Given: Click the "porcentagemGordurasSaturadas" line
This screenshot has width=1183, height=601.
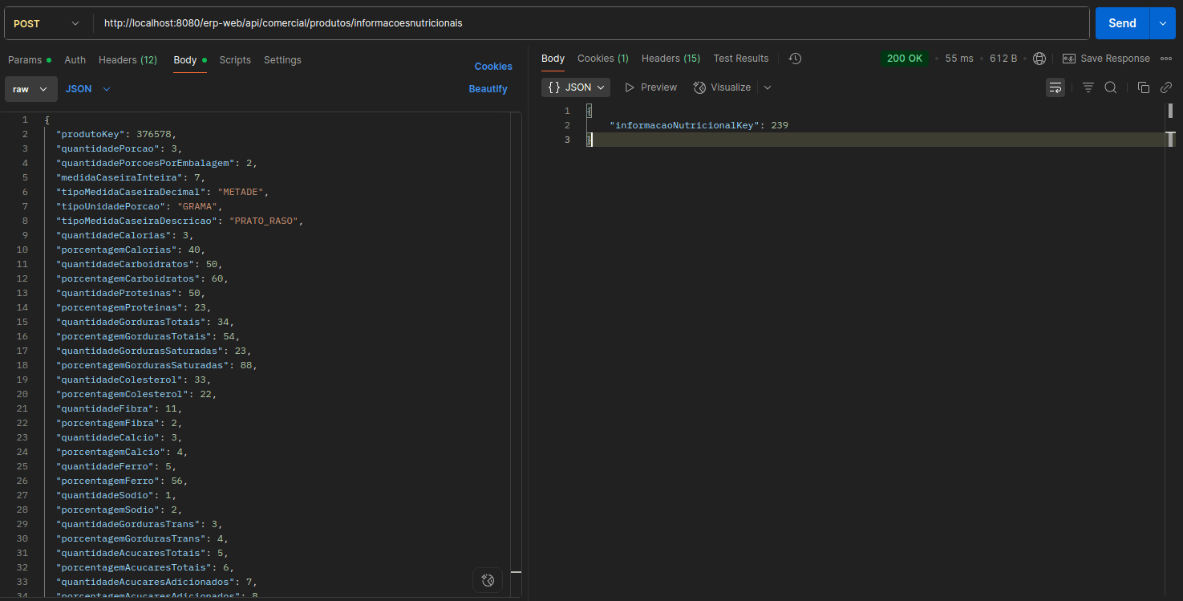Looking at the screenshot, I should point(156,365).
